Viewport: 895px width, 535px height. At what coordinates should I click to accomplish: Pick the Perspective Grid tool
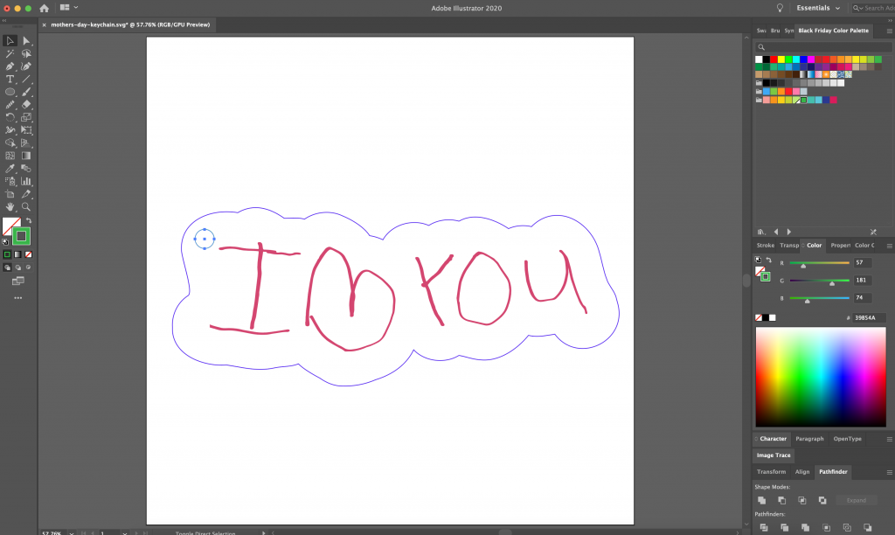(26, 142)
